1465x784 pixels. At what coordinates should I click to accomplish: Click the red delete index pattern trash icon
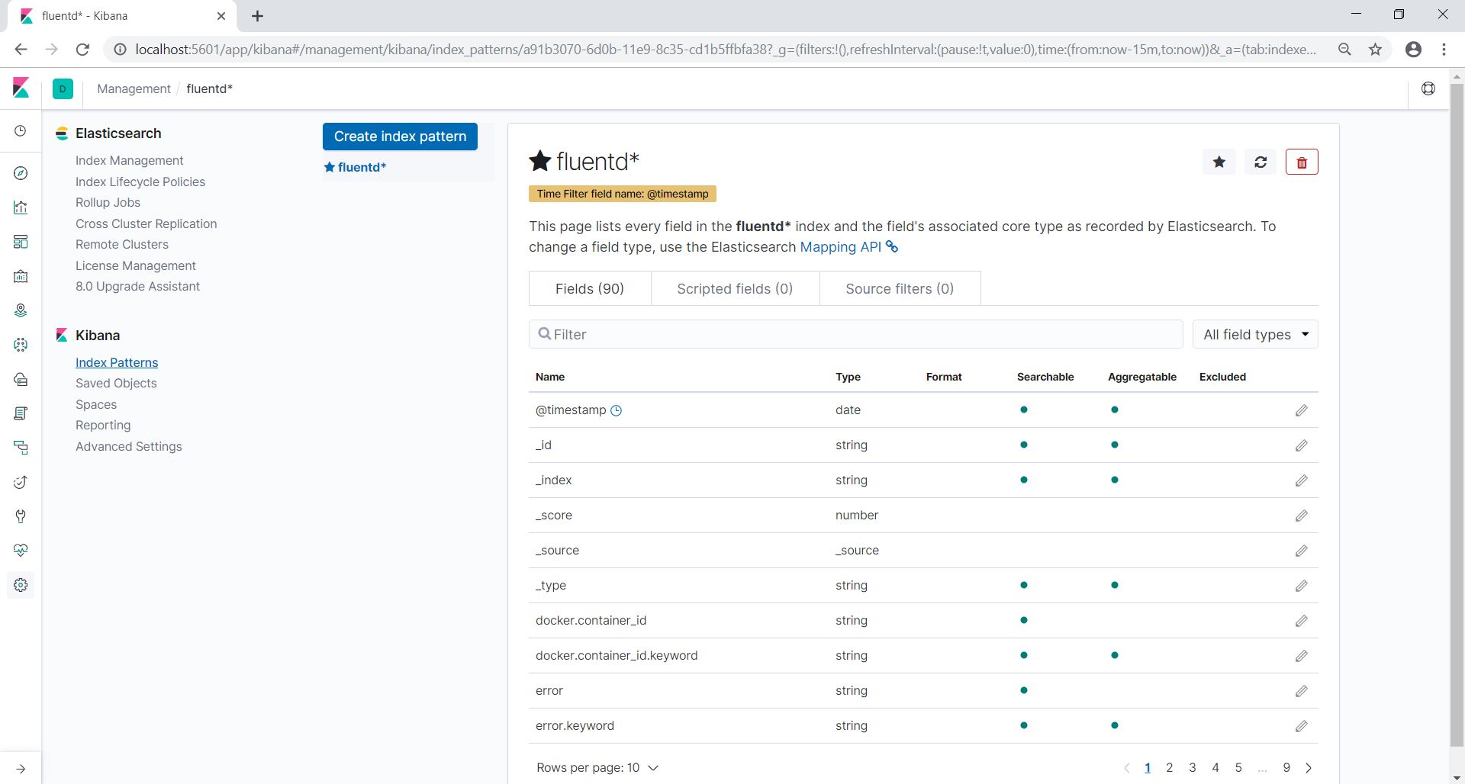pyautogui.click(x=1302, y=162)
